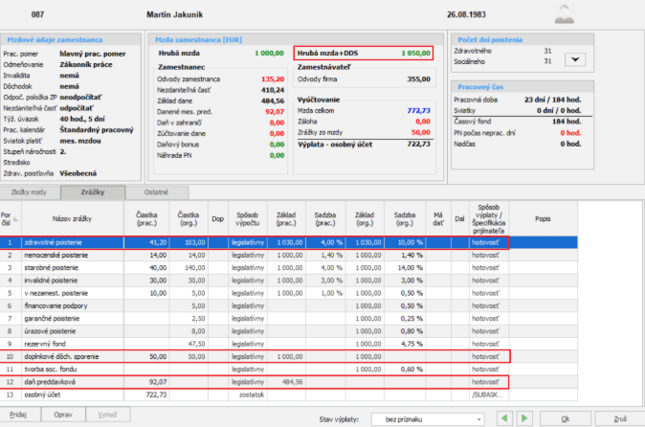645x427 pixels.
Task: Expand the insurance days dropdown arrow
Action: tap(575, 59)
